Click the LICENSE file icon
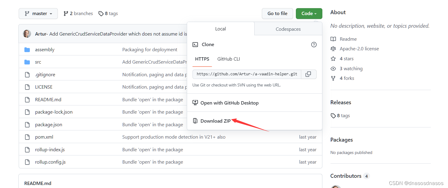Screen dimensions: 448x188 (27, 87)
